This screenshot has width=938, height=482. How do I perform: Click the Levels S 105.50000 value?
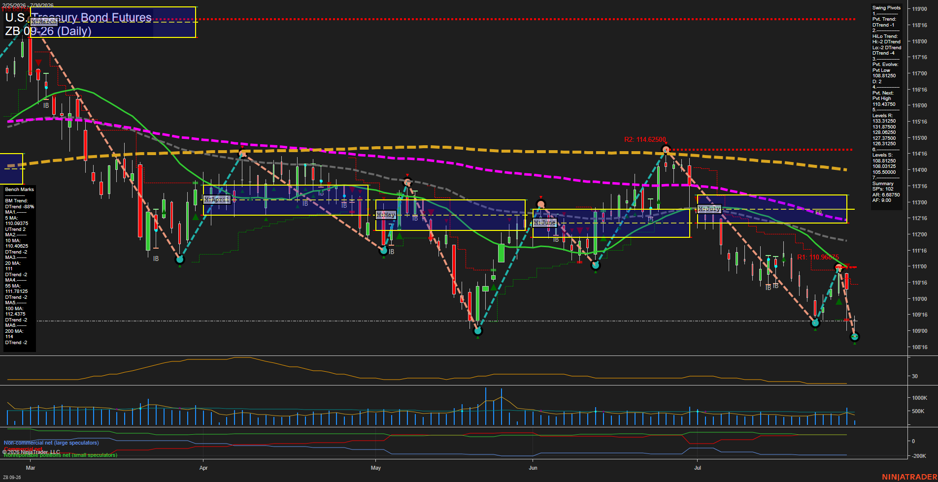[x=884, y=172]
